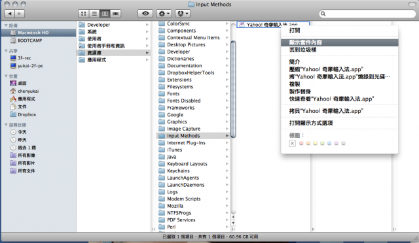Viewport: 419px width, 243px height.
Task: Open chenyukai home folder
Action: 39,91
